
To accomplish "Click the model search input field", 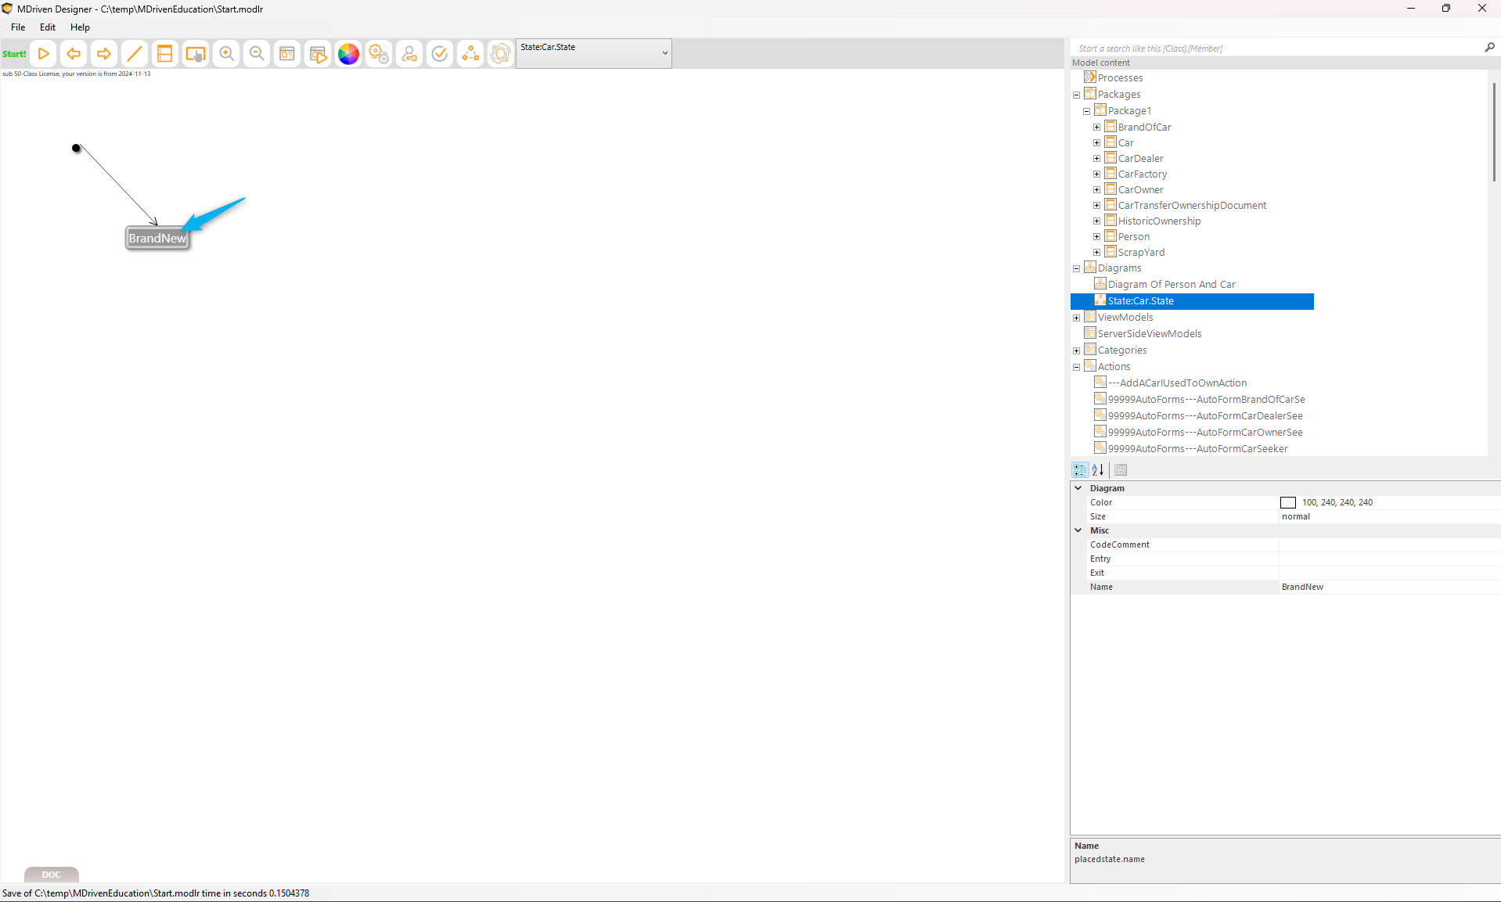I will pyautogui.click(x=1276, y=49).
